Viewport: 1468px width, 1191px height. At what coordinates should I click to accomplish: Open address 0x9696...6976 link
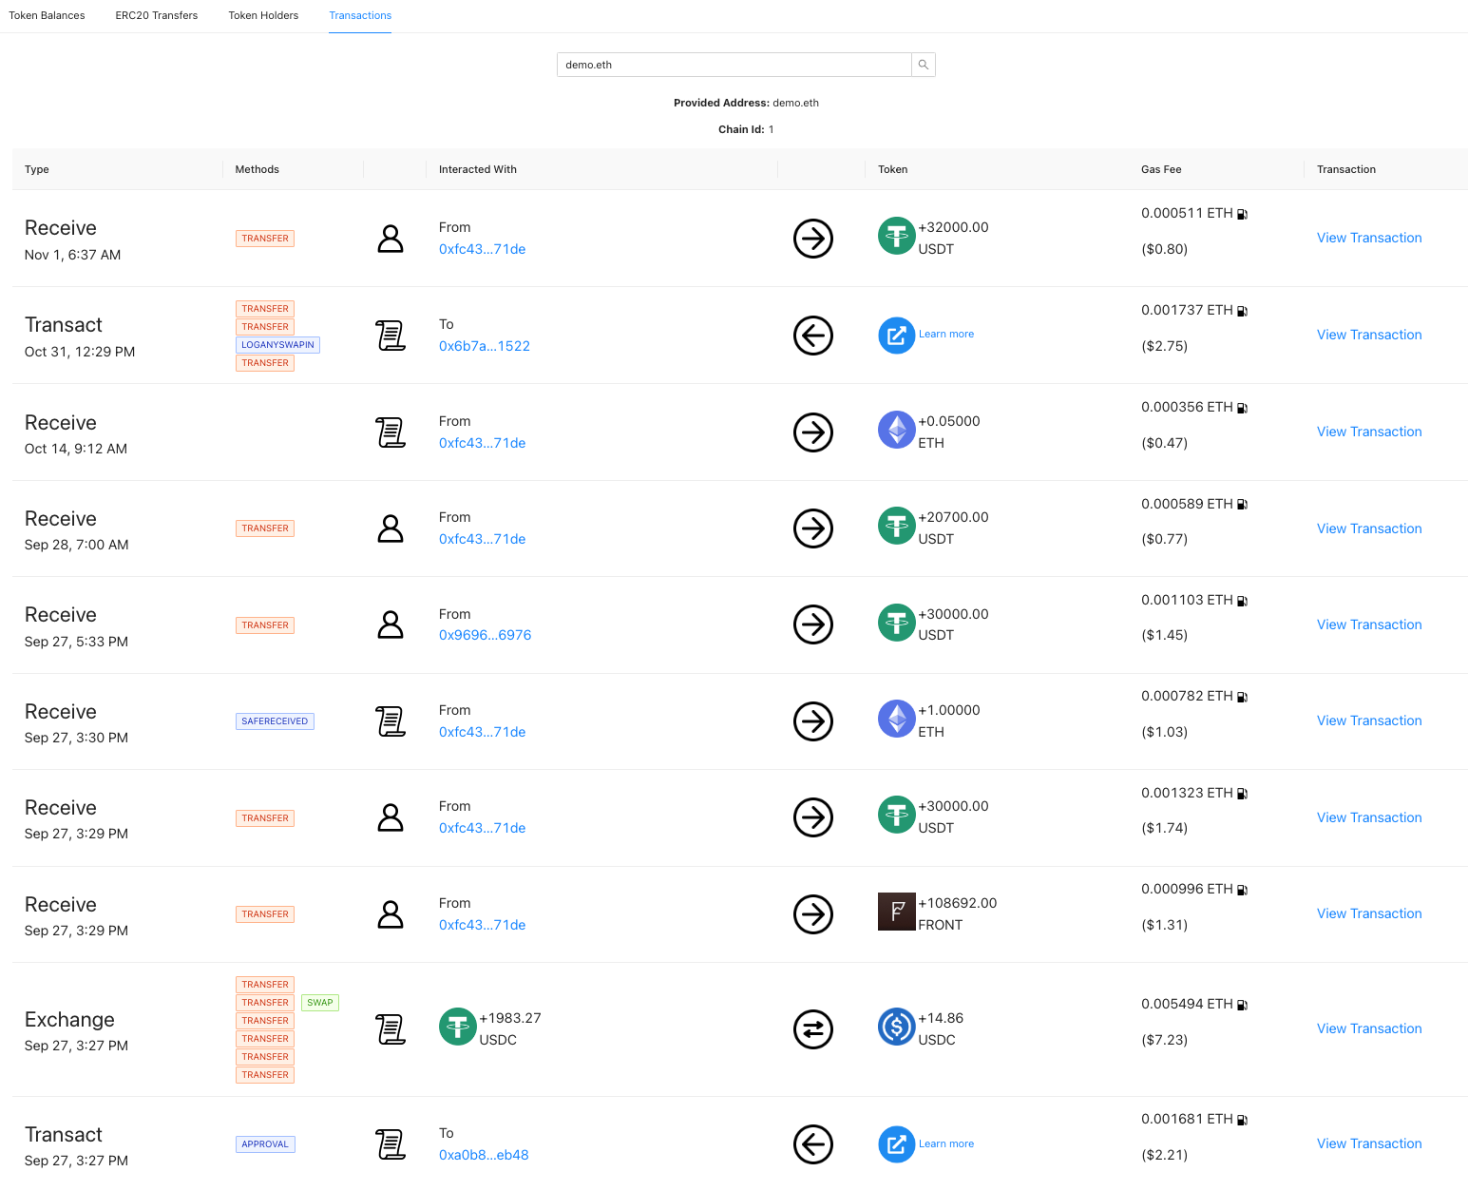click(485, 635)
